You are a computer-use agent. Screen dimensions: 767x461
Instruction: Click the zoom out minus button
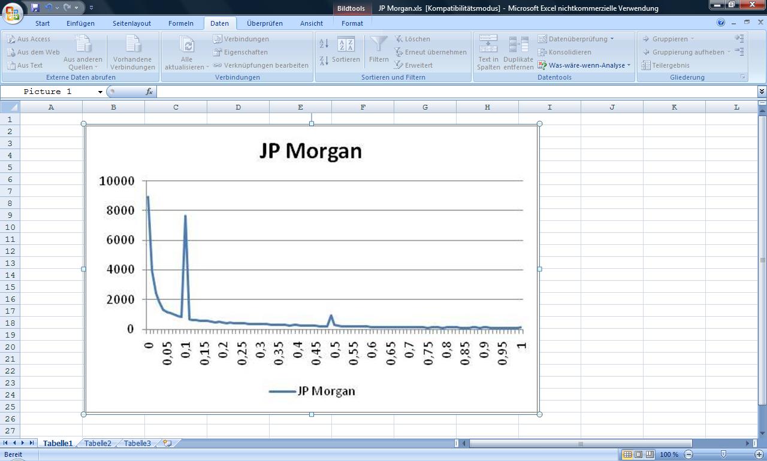[689, 455]
